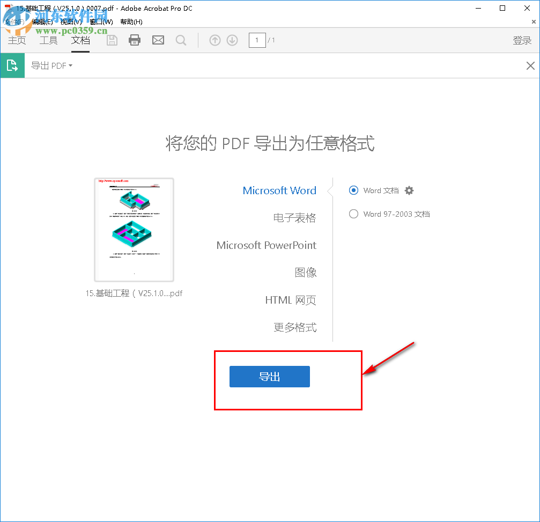Screen dimensions: 540x522
Task: Select 图像 as export format
Action: tap(306, 273)
